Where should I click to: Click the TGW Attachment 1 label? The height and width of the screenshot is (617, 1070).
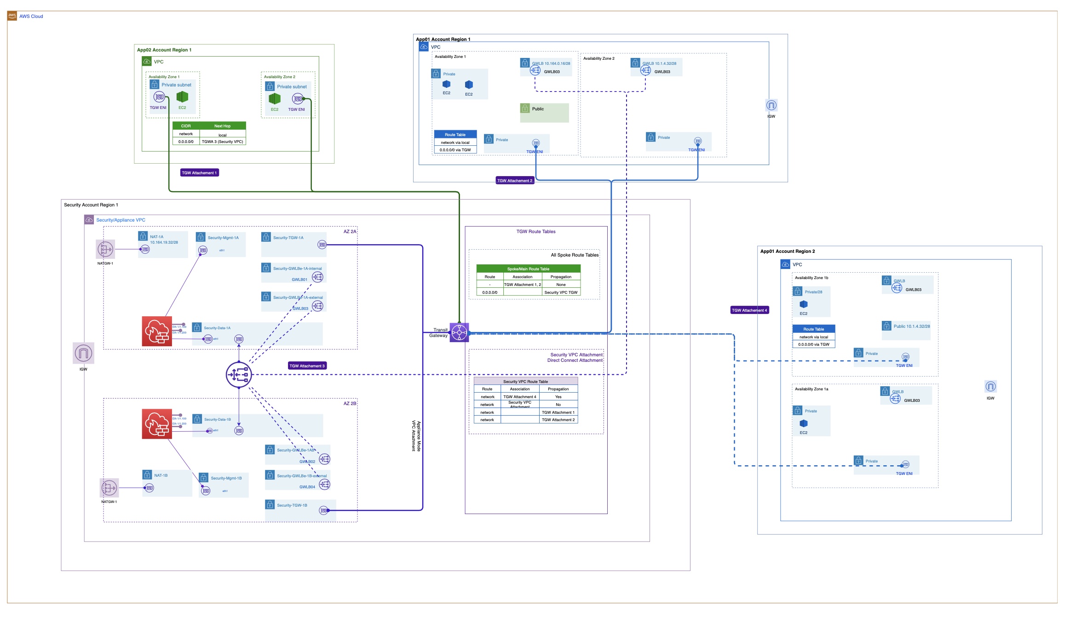pyautogui.click(x=199, y=173)
